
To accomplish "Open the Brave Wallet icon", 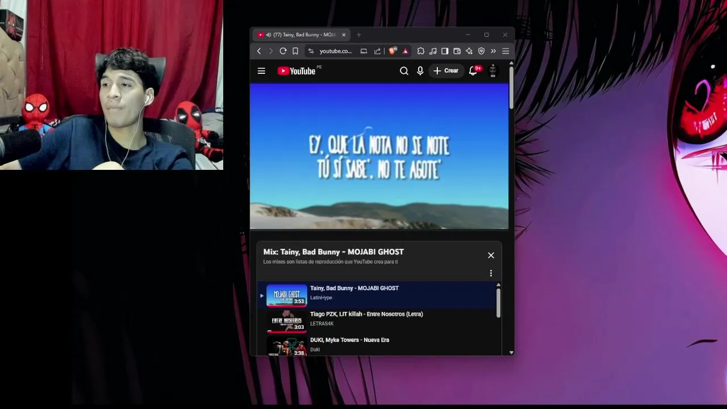I will click(x=457, y=51).
